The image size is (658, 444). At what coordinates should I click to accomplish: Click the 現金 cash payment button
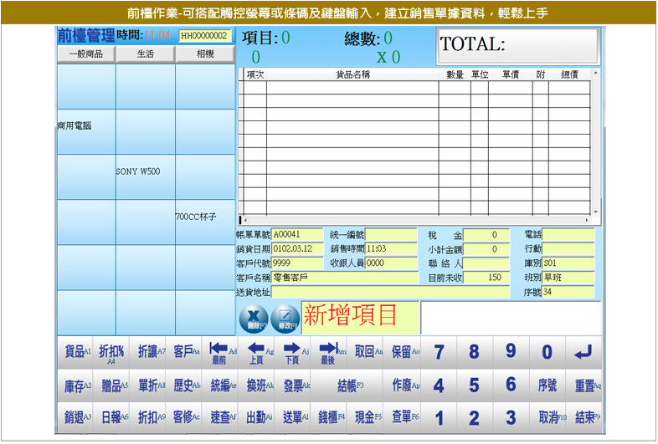(x=366, y=416)
